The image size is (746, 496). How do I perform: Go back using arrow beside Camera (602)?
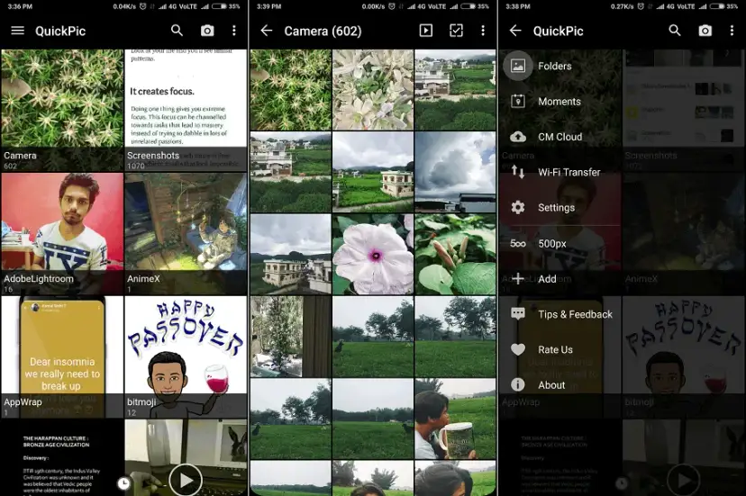pos(267,31)
